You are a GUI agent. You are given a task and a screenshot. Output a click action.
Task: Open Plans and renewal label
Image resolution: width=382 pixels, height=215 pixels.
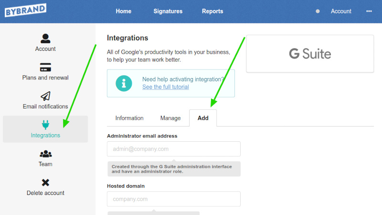[x=45, y=78]
